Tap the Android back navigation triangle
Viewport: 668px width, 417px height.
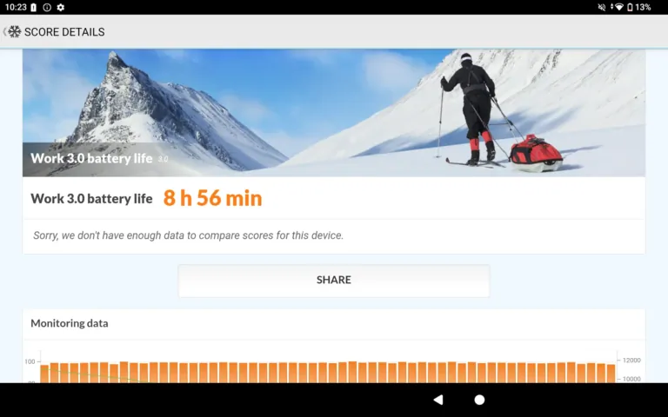point(438,400)
